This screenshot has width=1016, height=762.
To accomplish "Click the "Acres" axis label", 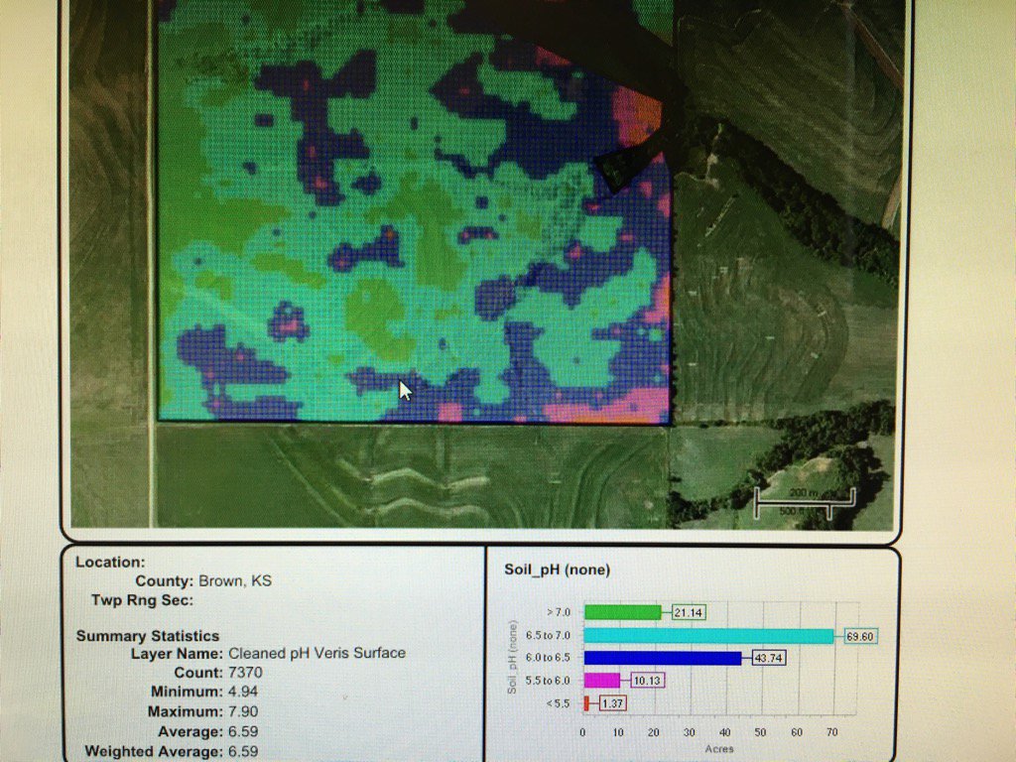I will coord(718,747).
